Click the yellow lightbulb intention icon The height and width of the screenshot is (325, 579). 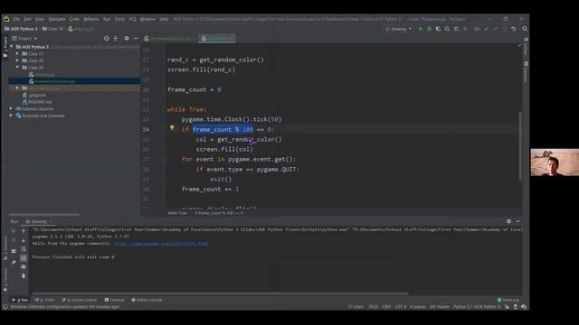click(172, 127)
